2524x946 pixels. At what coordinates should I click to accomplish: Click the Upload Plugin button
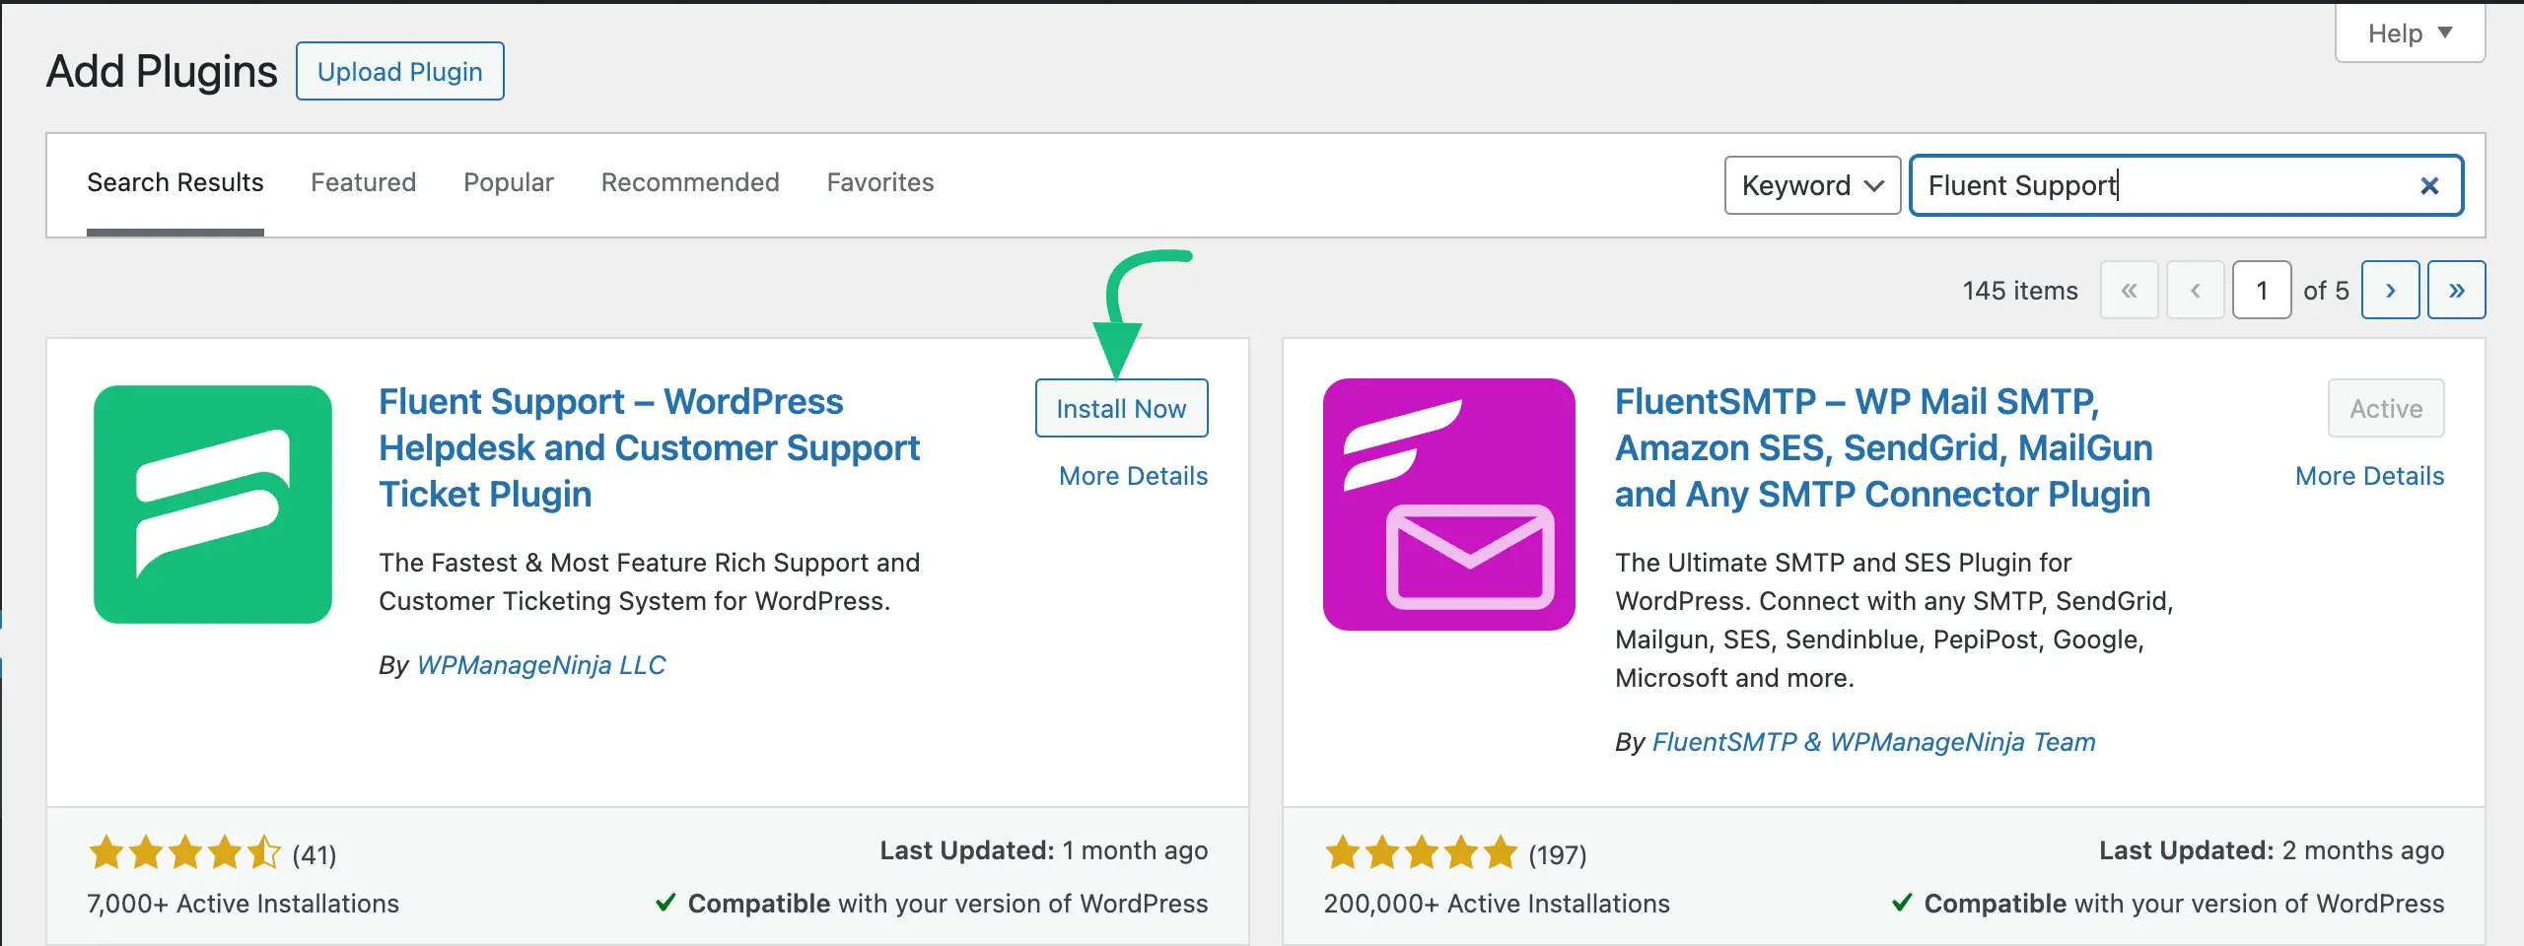tap(399, 70)
